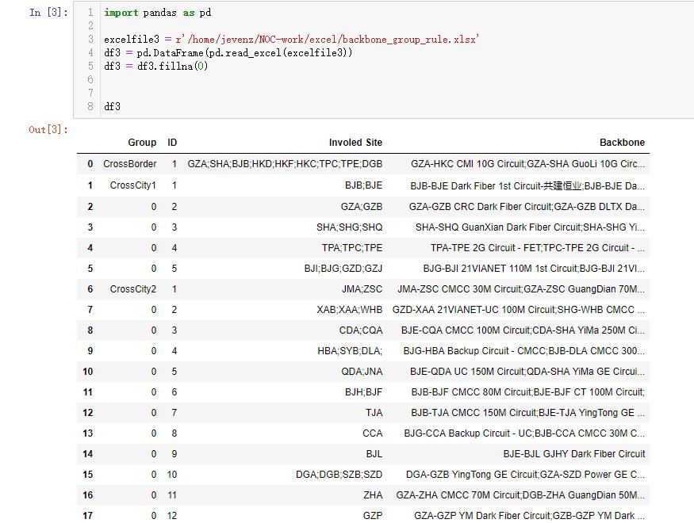Click the GZA-GZP YM Dark Fiber cell
This screenshot has height=523, width=694.
[x=529, y=516]
